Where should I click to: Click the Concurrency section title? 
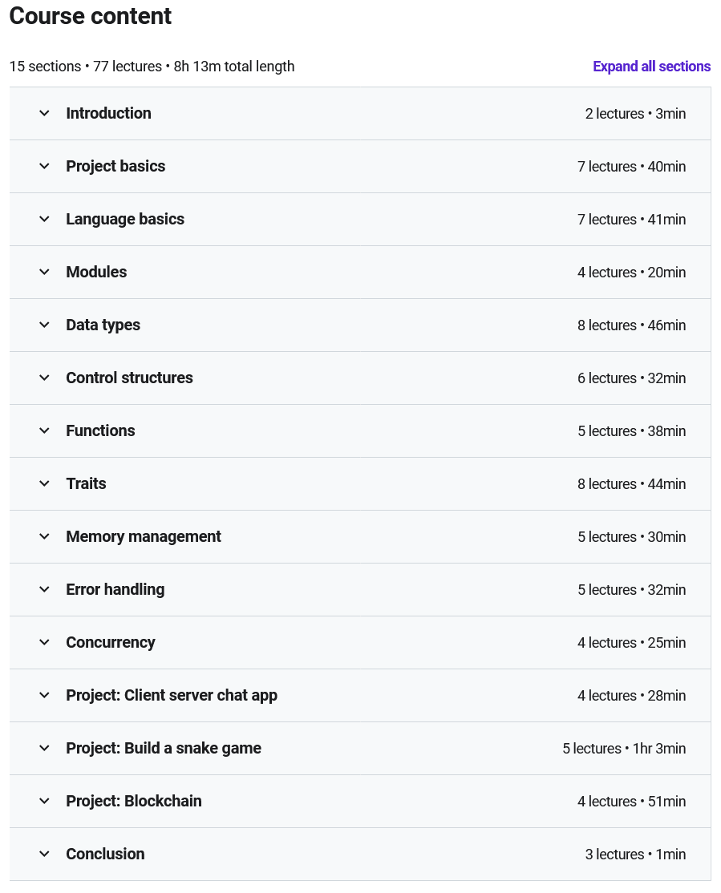pos(111,643)
